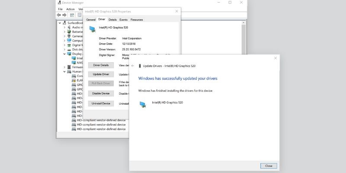346x173 pixels.
Task: Click the 'Driver Provider:' label
Action: coord(108,38)
